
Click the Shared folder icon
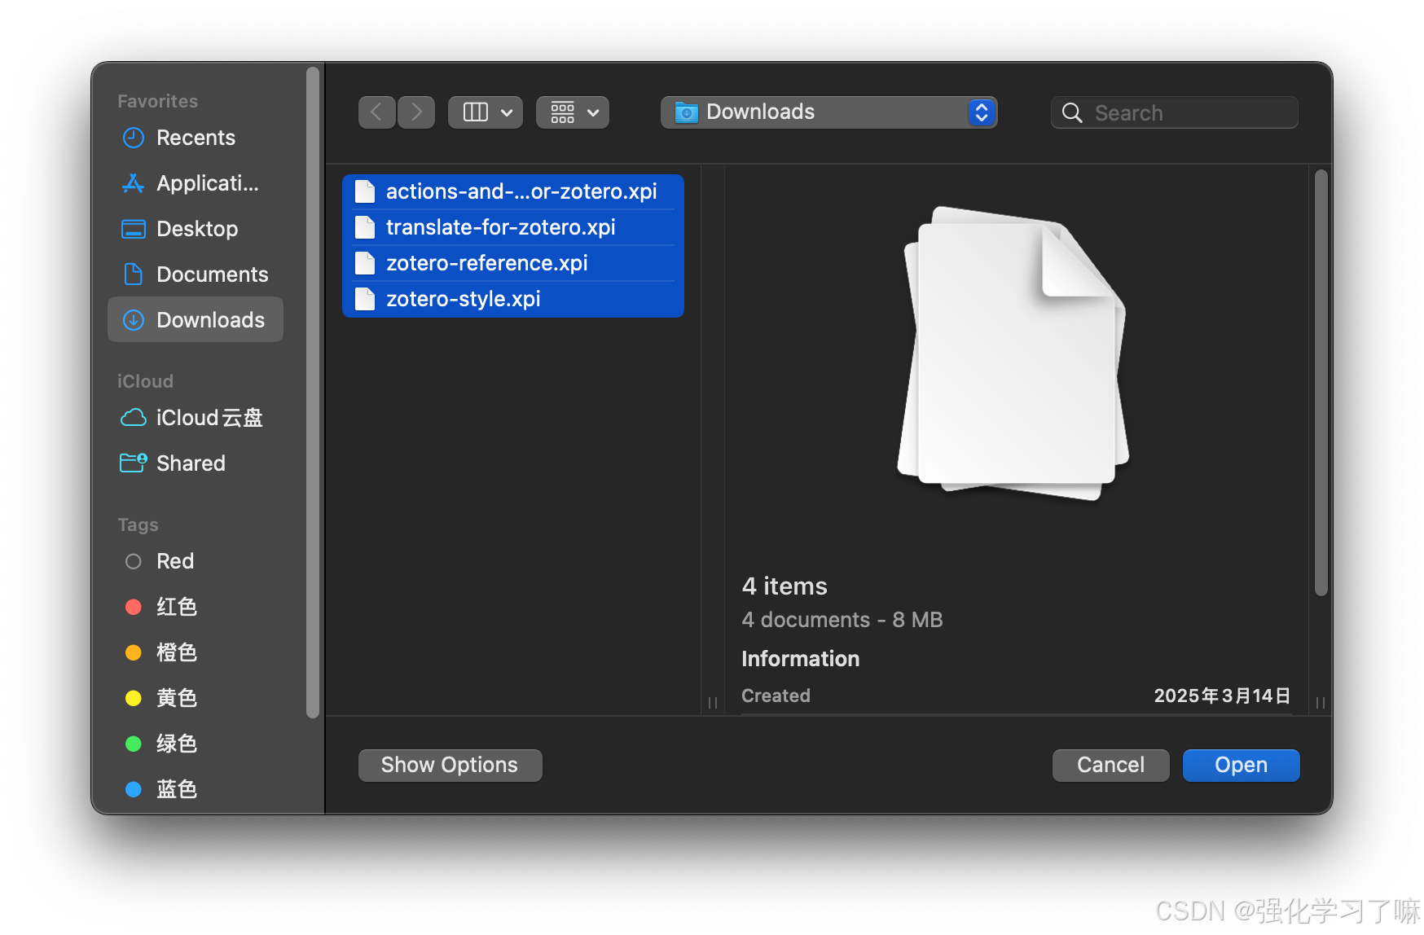134,463
